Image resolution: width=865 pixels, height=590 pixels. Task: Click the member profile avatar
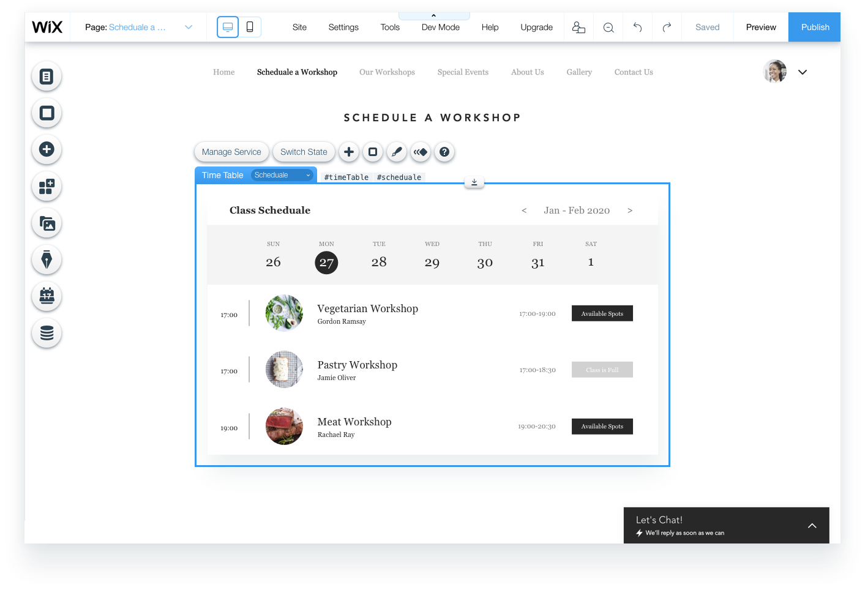tap(775, 71)
